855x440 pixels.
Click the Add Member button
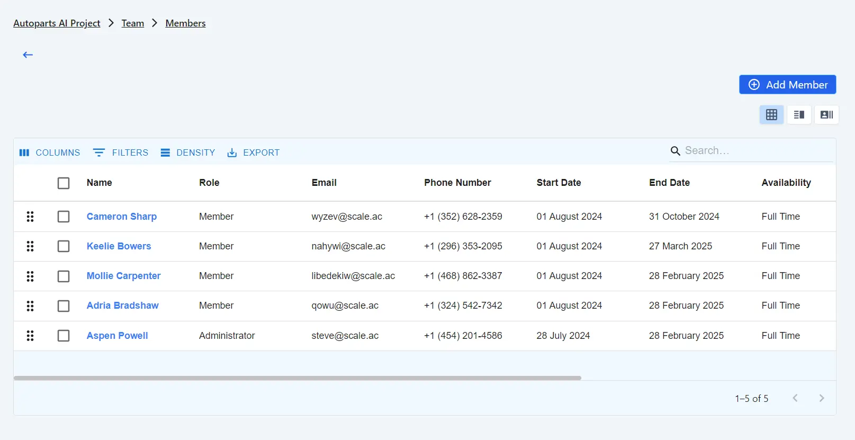(x=787, y=85)
